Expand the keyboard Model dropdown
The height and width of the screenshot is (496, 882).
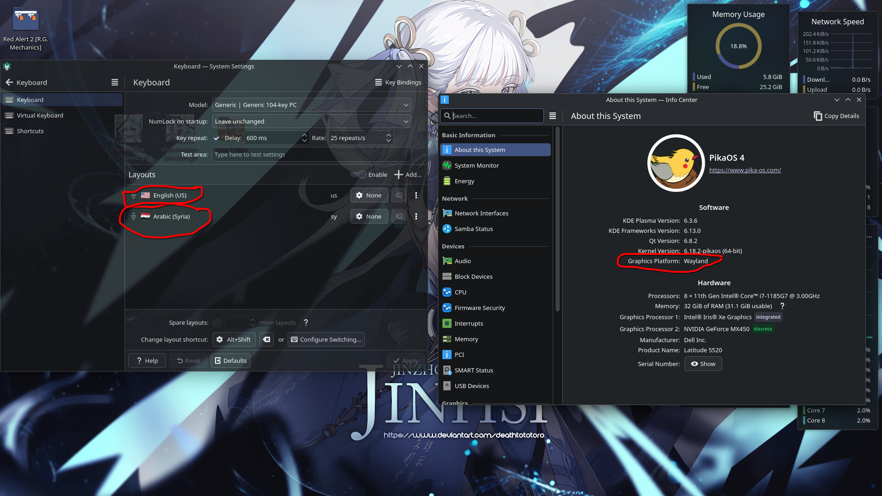point(311,105)
